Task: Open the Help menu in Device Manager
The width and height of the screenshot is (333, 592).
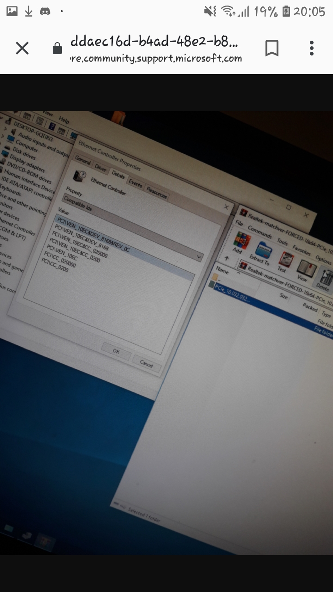Action: (64, 120)
